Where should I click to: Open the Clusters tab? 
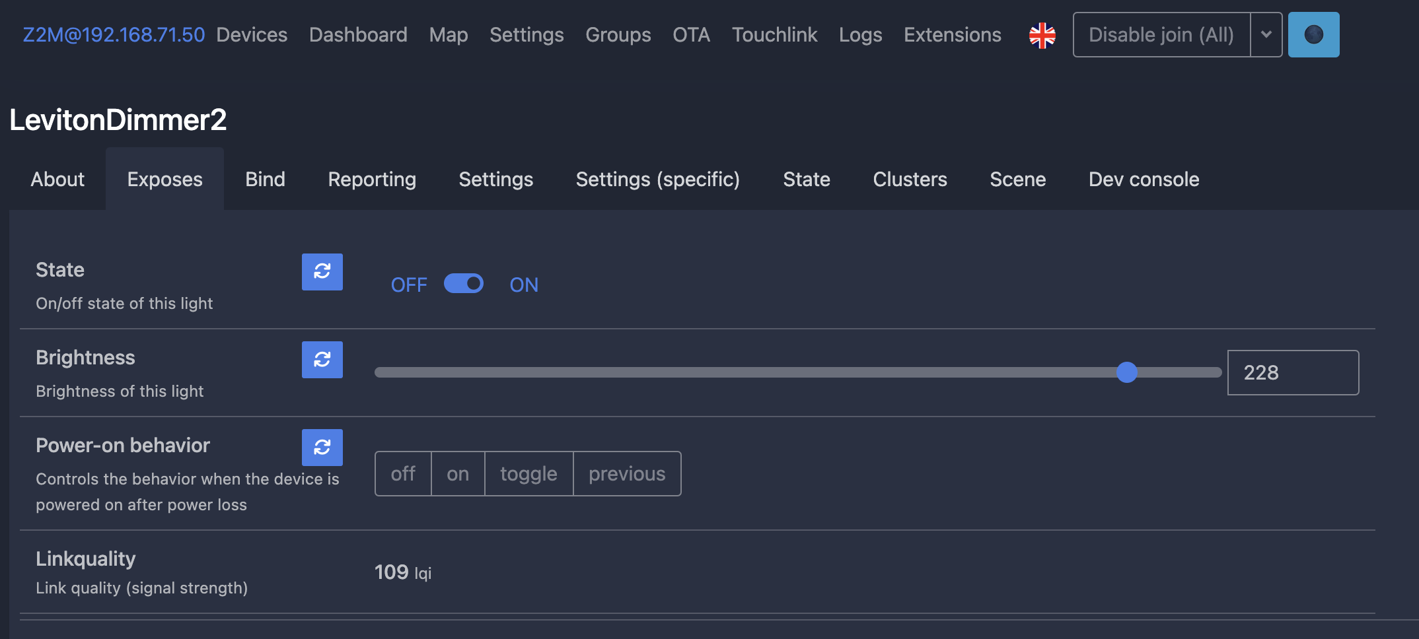tap(910, 179)
